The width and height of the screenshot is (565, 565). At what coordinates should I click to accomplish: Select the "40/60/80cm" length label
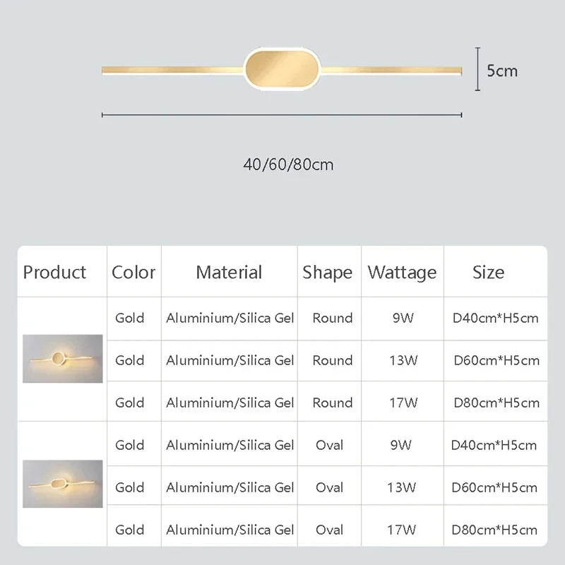(x=288, y=165)
